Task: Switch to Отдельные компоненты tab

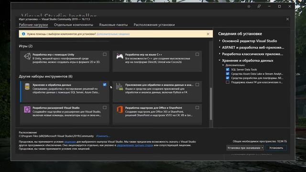Action: click(74, 25)
